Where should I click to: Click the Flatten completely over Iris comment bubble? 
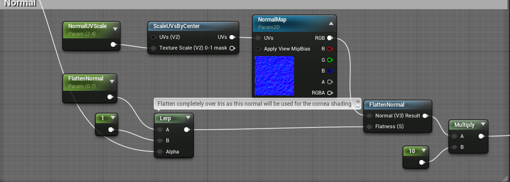click(254, 104)
